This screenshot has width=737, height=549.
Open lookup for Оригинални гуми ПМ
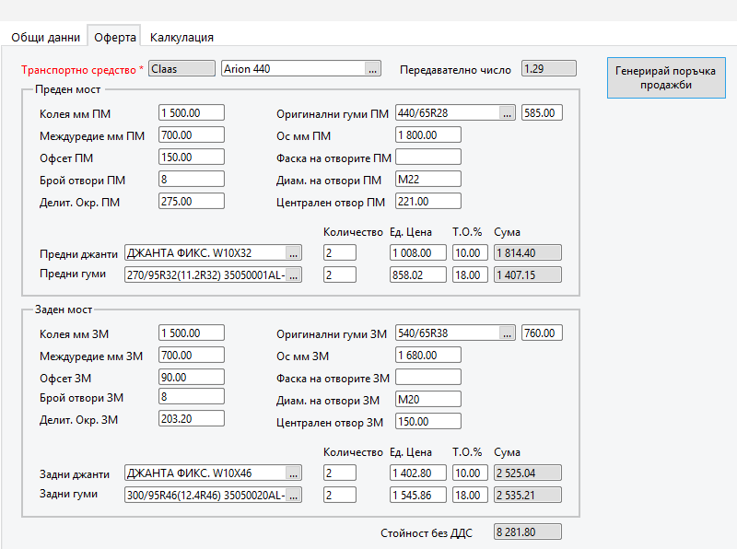507,113
